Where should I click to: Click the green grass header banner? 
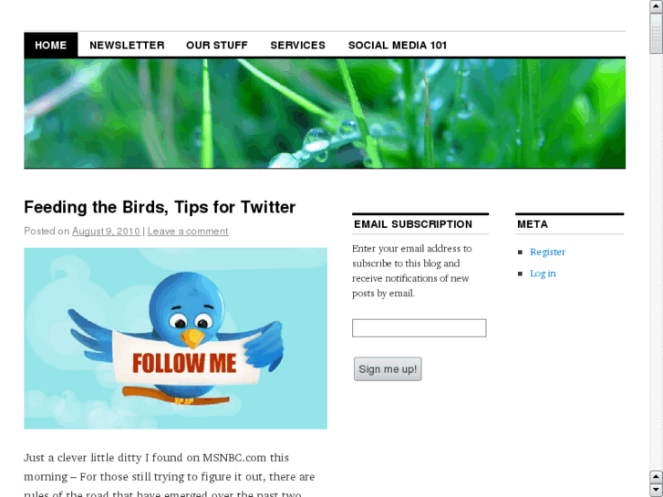click(325, 113)
